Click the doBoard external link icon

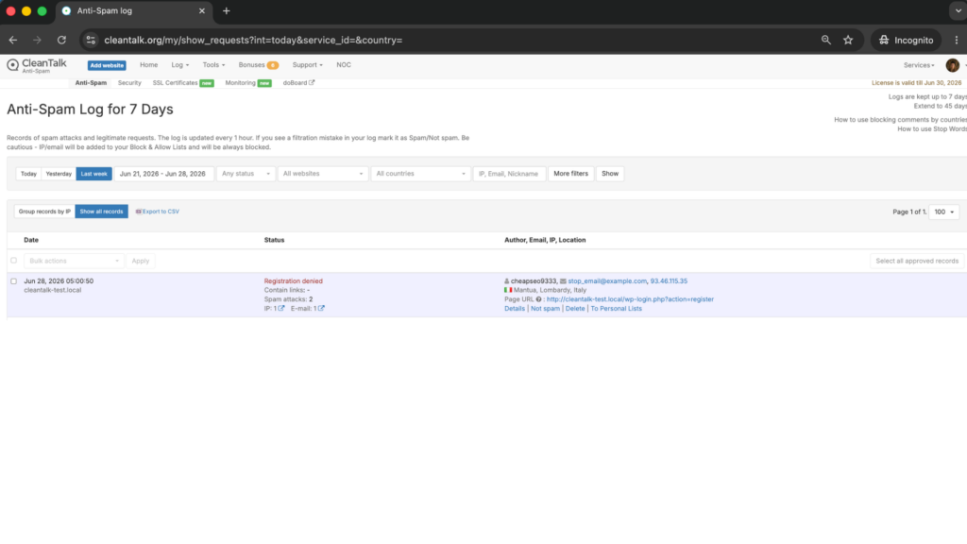(312, 83)
